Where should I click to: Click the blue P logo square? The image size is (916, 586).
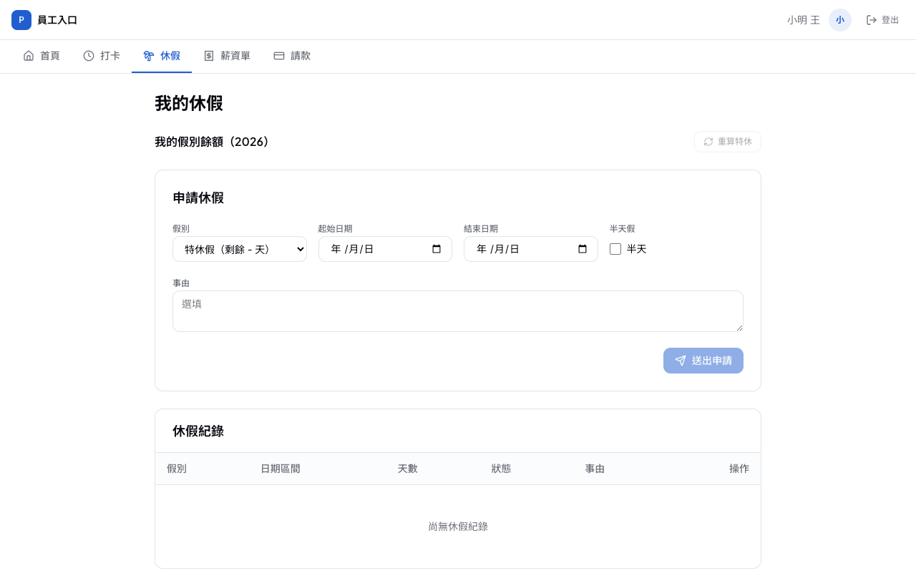[21, 20]
